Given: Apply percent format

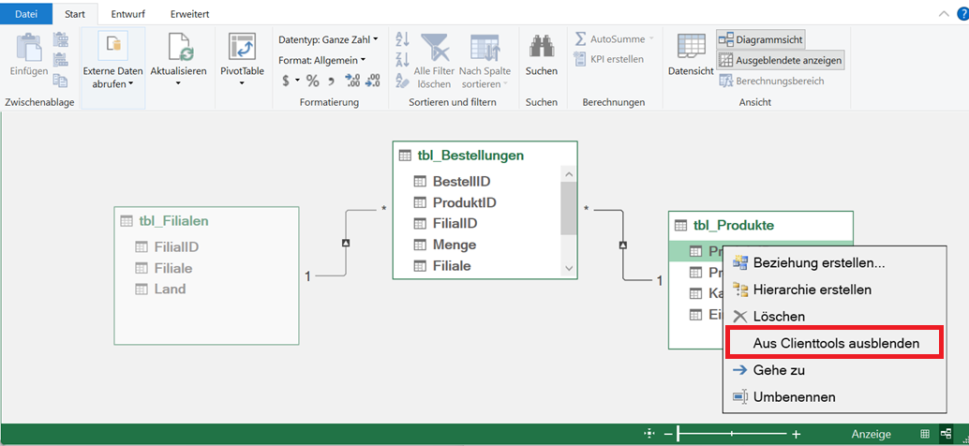Looking at the screenshot, I should [313, 81].
